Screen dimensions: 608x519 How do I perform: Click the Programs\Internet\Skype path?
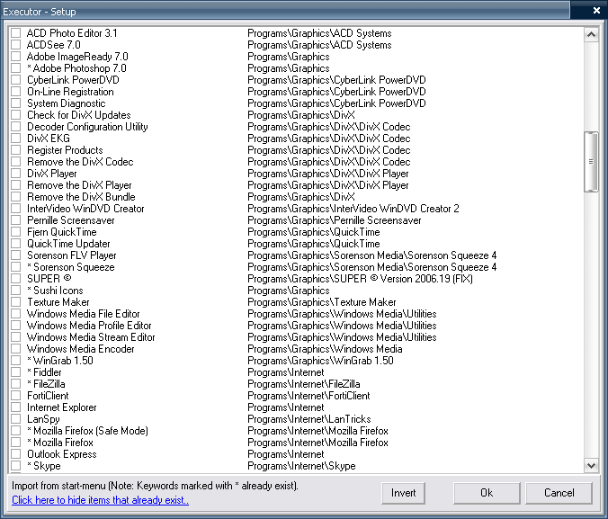[301, 465]
